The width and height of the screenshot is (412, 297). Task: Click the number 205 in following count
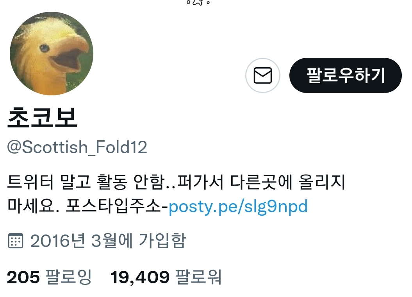pos(23,277)
